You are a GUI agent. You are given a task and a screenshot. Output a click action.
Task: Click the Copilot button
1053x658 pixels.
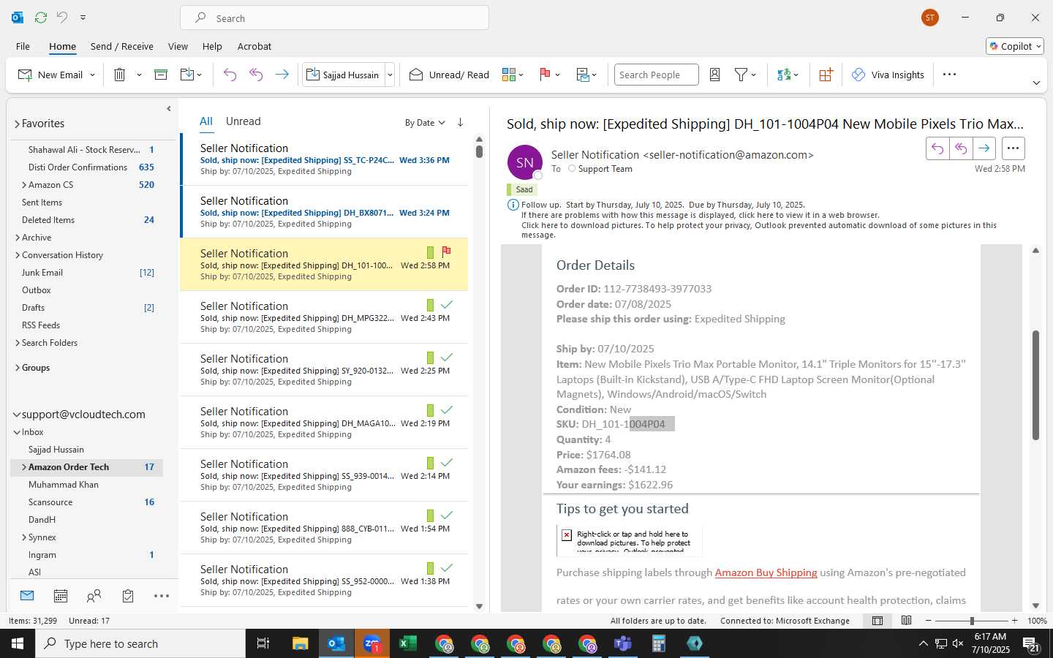point(1015,46)
